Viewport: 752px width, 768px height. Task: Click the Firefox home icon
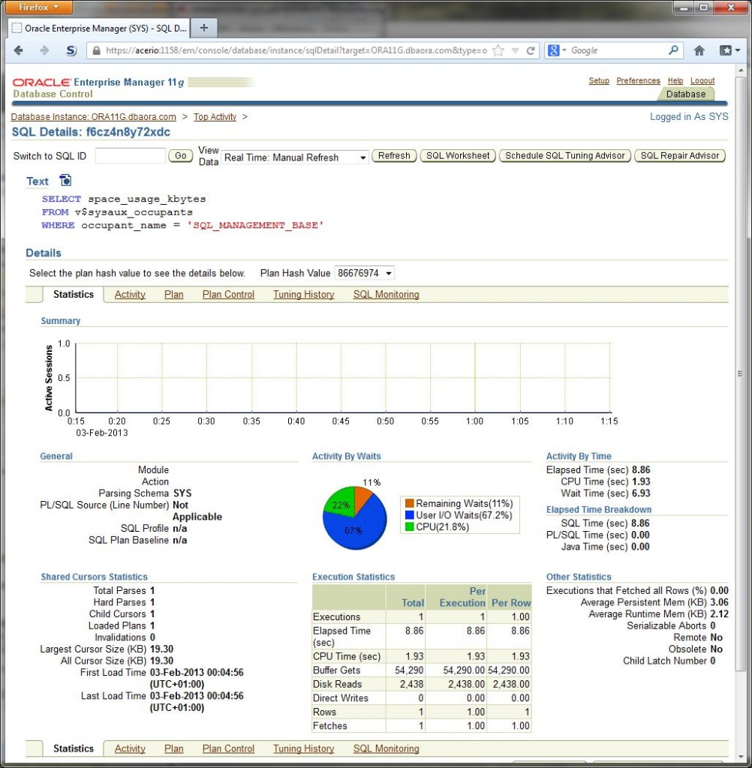(699, 50)
